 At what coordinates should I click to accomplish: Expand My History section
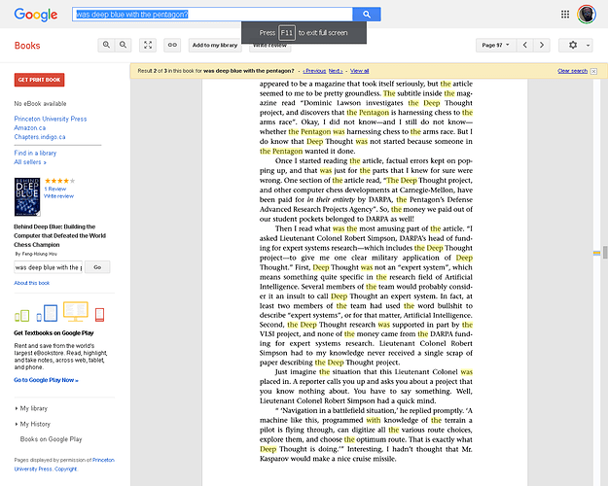click(32, 424)
